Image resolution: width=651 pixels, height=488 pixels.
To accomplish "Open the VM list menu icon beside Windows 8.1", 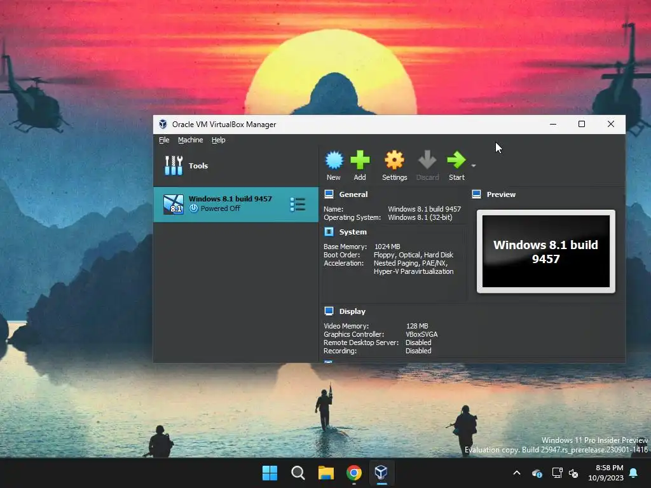I will pos(298,204).
